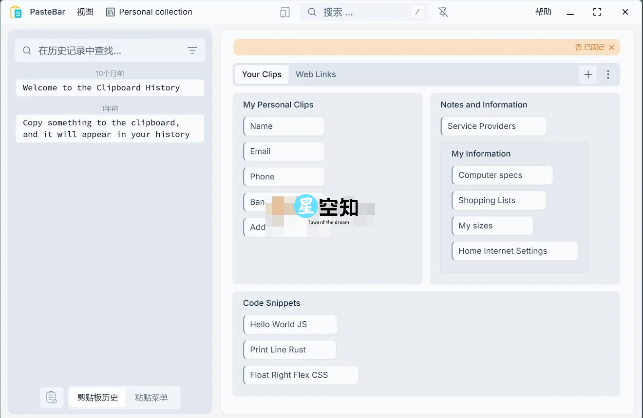Select the clipboard history icon at bottom left

point(52,397)
